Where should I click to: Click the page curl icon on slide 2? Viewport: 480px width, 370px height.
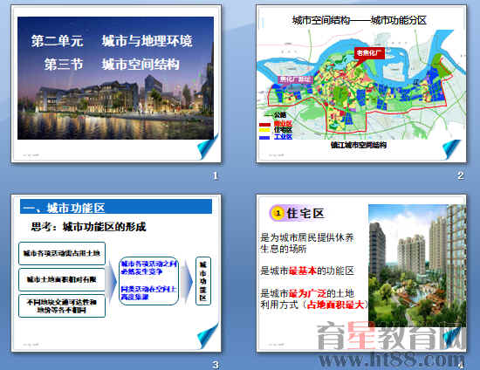coord(452,149)
